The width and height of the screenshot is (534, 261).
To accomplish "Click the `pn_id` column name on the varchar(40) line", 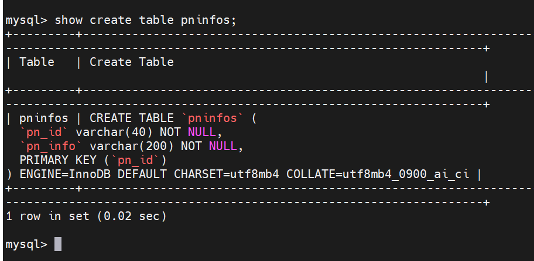I will click(x=44, y=132).
